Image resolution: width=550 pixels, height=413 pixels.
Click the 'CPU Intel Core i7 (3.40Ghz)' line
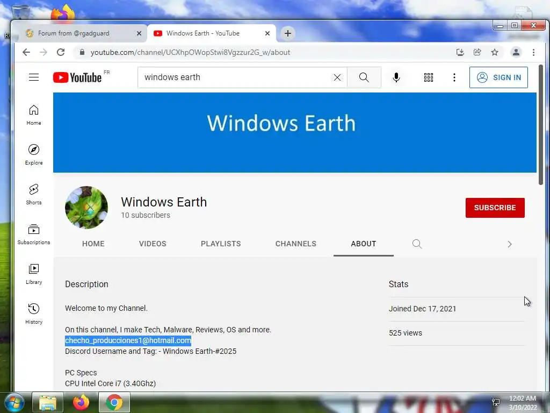(110, 383)
